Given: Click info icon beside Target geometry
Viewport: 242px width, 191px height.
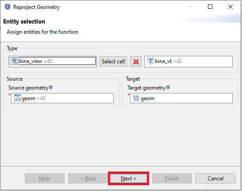Looking at the screenshot, I should [x=168, y=87].
